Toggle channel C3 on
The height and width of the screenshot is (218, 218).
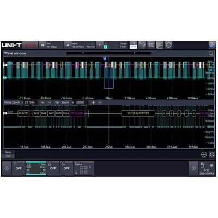[53, 168]
